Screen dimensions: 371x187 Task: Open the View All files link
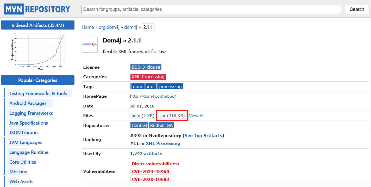coord(197,116)
